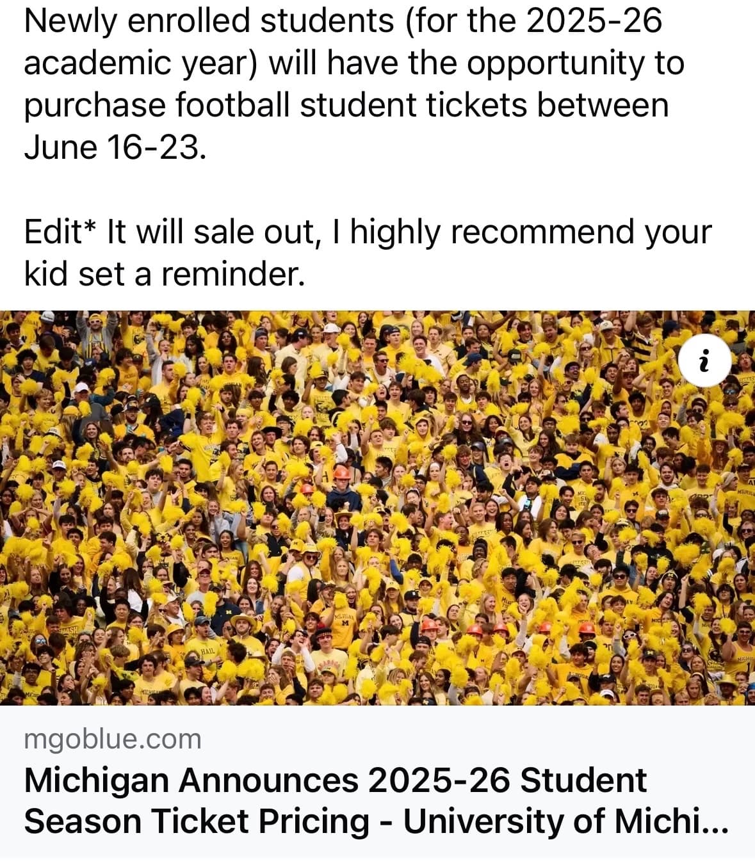Open the Michigan Announces 2025-26 Student headline
Screen dimensions: 755x865
(x=335, y=780)
